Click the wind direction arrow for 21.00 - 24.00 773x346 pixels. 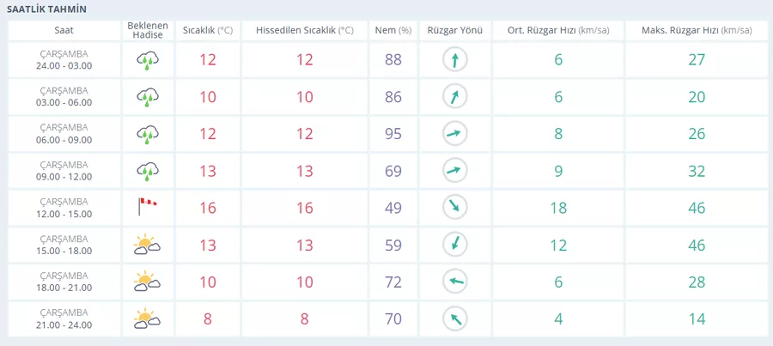[454, 319]
